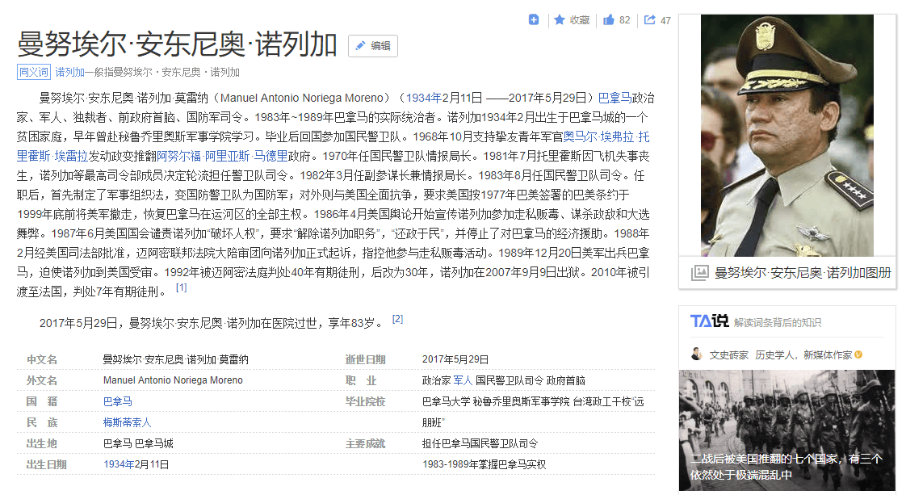
Task: Click the 解读词条背后的知识 caption
Action: (x=777, y=322)
